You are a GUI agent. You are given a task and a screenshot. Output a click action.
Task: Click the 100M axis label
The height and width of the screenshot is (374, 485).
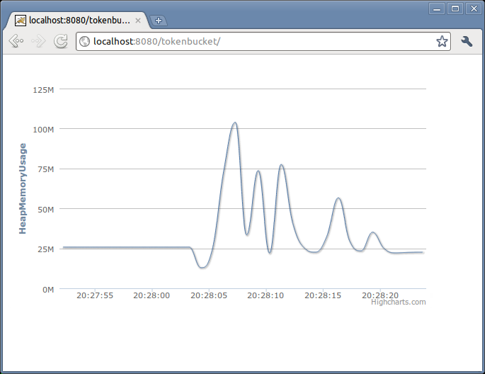[x=43, y=130]
